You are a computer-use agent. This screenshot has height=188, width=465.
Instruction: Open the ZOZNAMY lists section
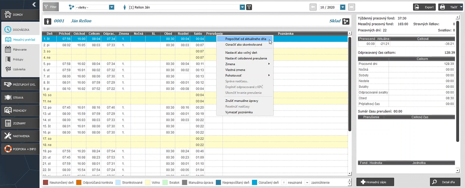tap(20, 123)
